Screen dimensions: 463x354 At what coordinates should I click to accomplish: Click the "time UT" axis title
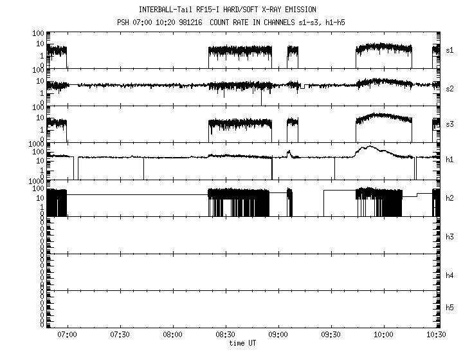click(245, 343)
